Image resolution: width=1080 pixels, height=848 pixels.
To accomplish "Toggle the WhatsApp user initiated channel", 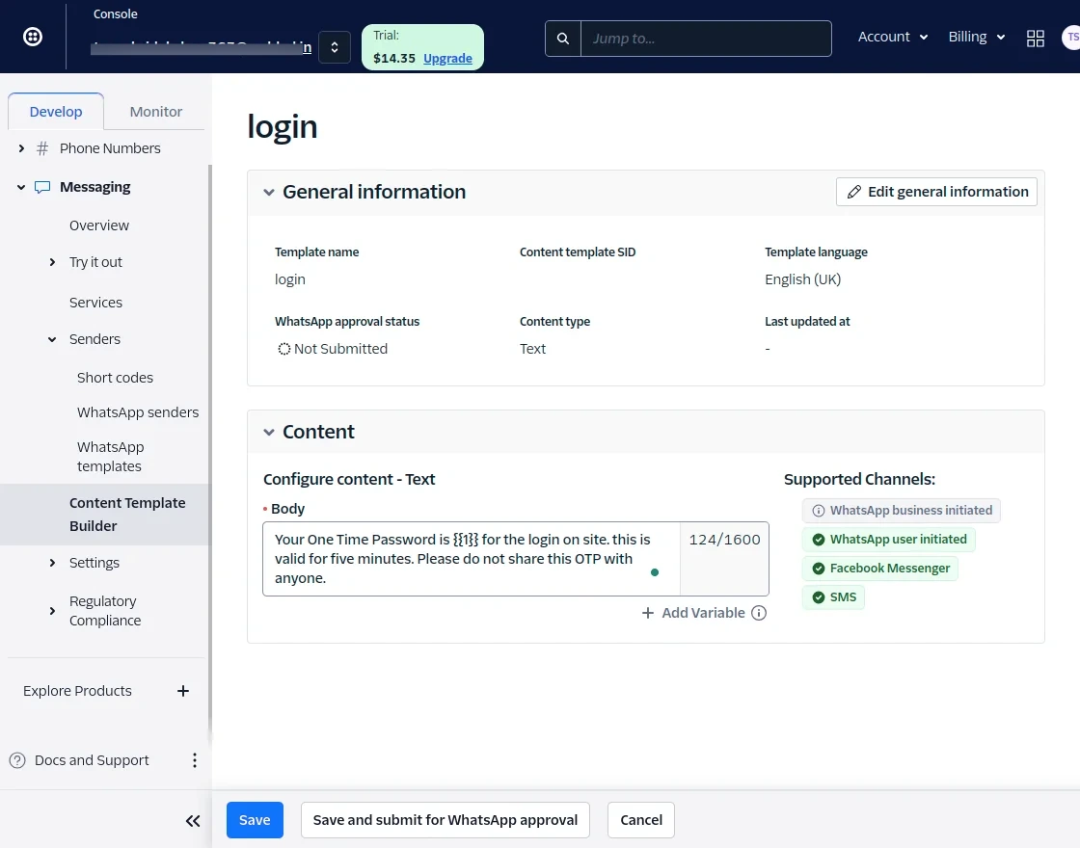I will pyautogui.click(x=887, y=540).
